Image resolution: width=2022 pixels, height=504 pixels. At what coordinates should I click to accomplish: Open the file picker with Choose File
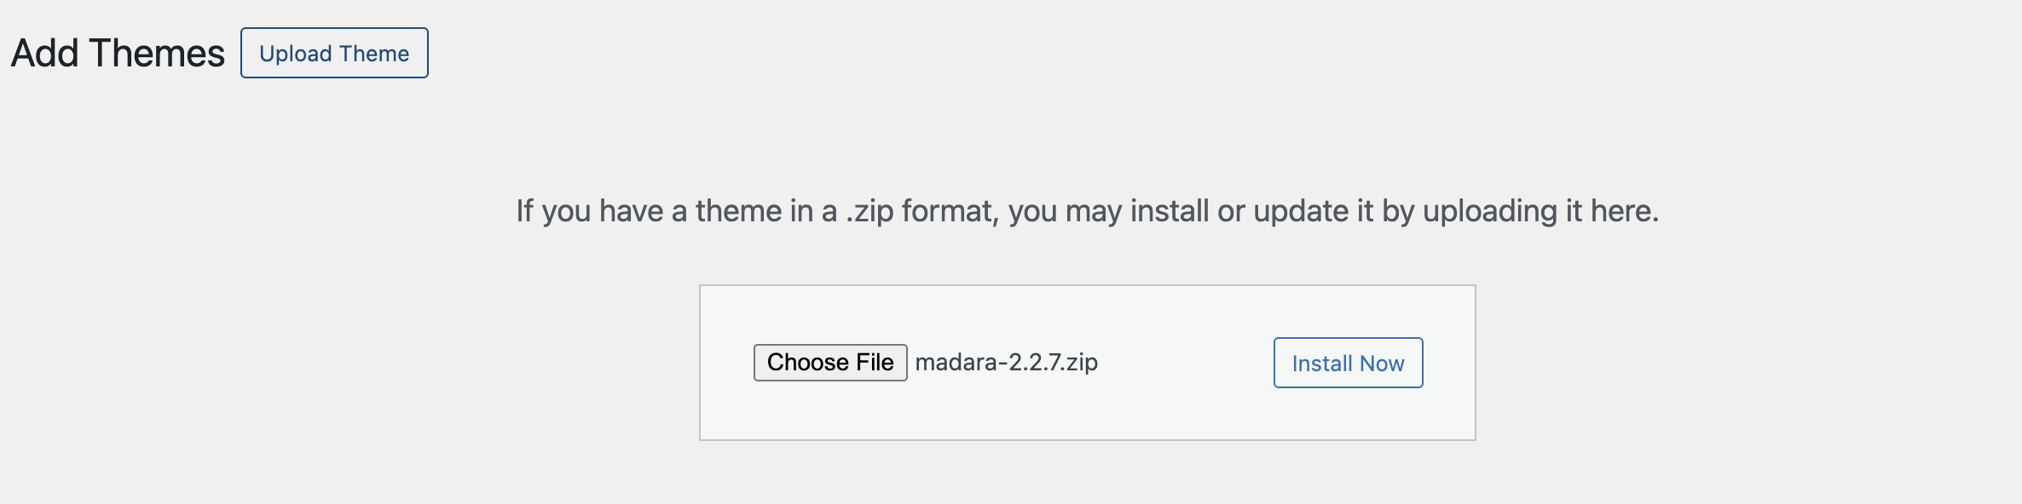[830, 363]
